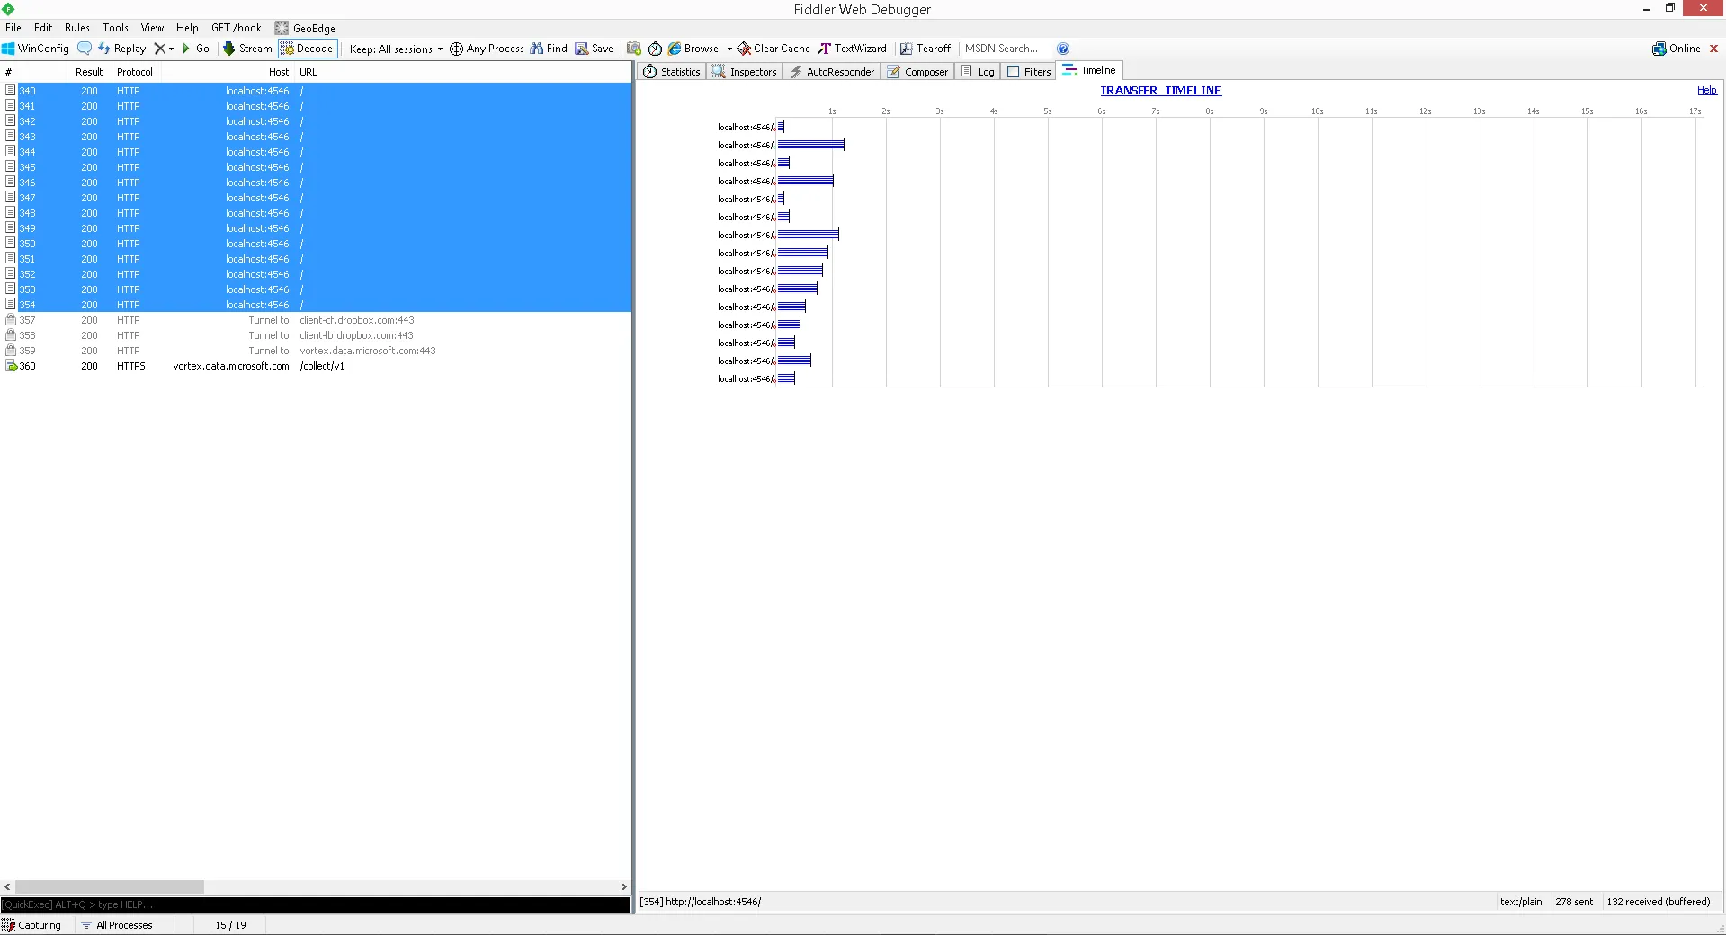
Task: Open the Tools menu
Action: 115,28
